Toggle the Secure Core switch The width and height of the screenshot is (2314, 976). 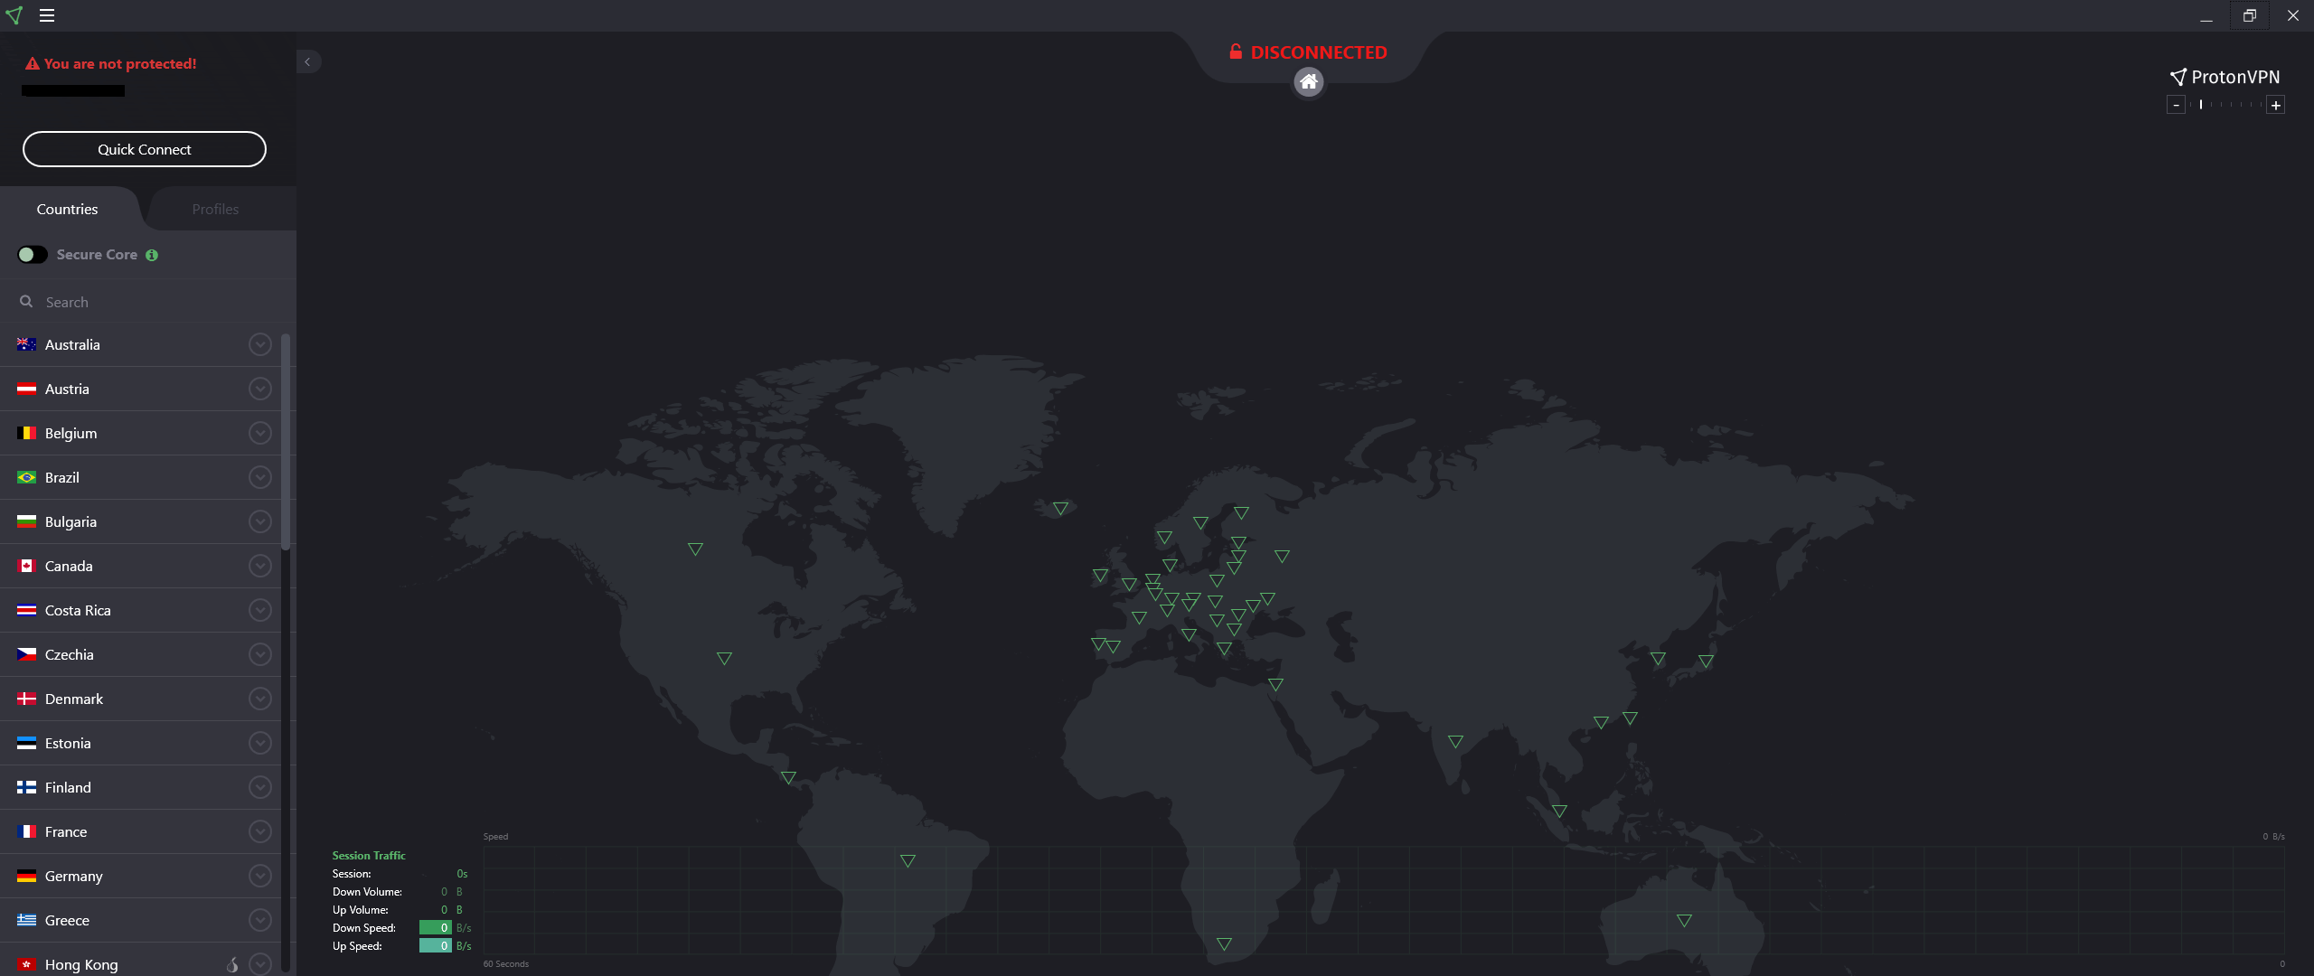(x=28, y=254)
